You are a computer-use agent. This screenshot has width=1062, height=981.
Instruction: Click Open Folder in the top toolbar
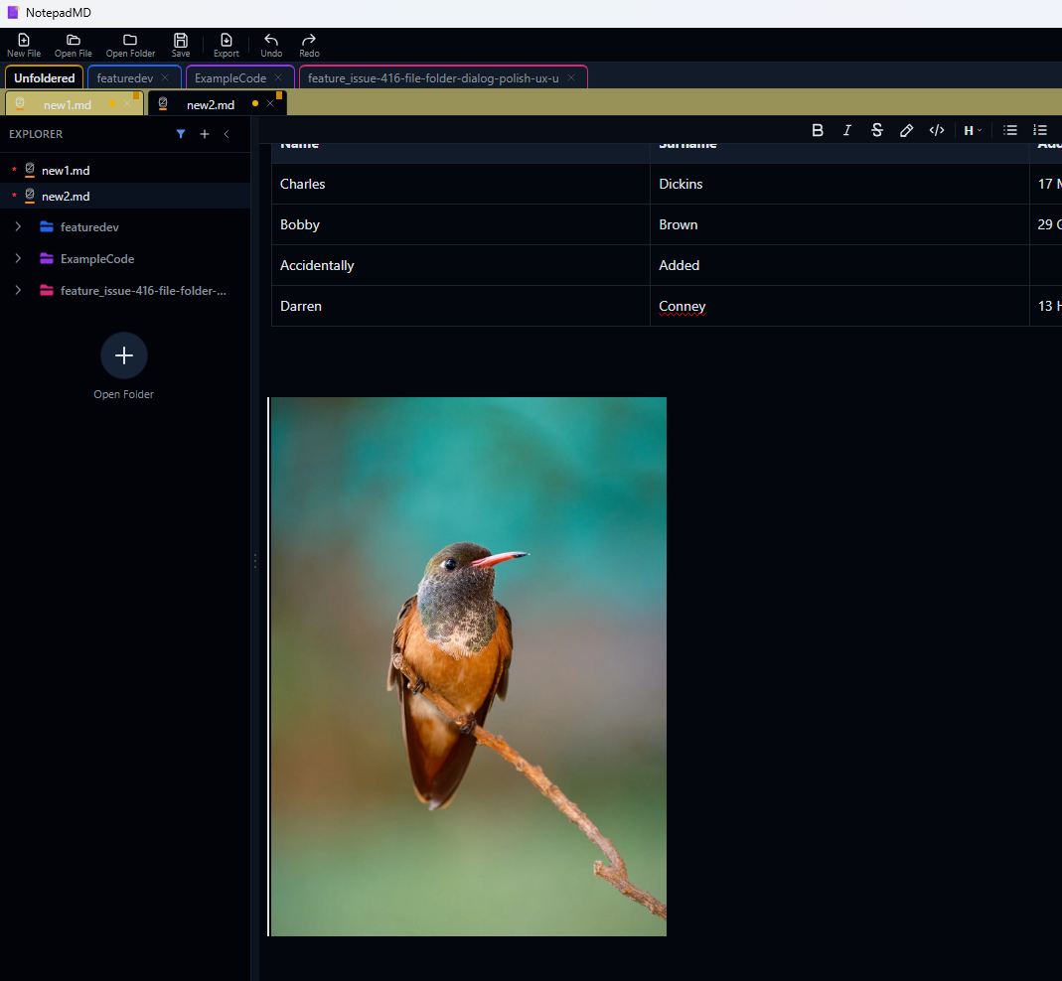[130, 45]
